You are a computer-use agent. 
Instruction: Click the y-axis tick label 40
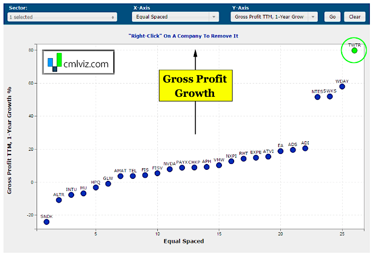(x=31, y=116)
